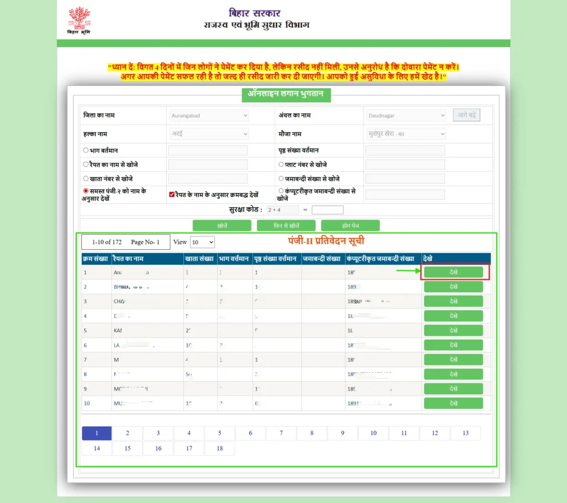Screen dimensions: 567x503
Task: Go to pagination page 3
Action: click(158, 433)
